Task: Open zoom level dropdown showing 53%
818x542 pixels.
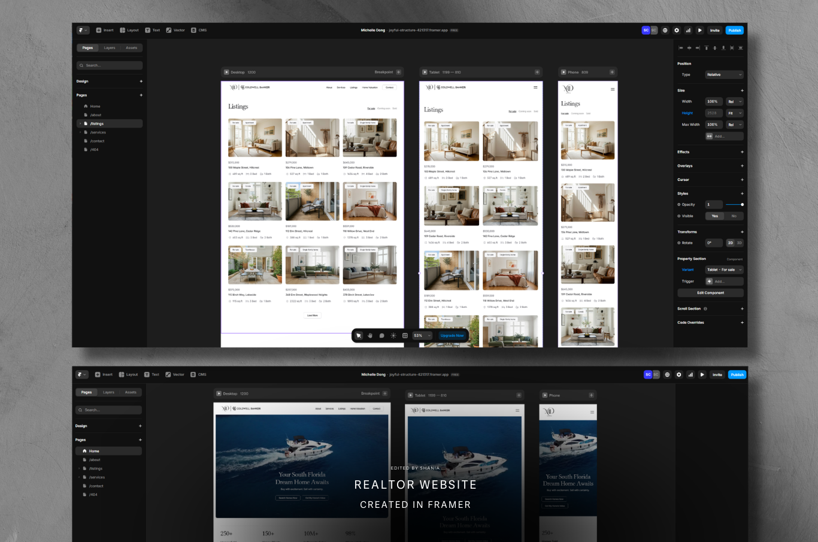Action: [422, 336]
